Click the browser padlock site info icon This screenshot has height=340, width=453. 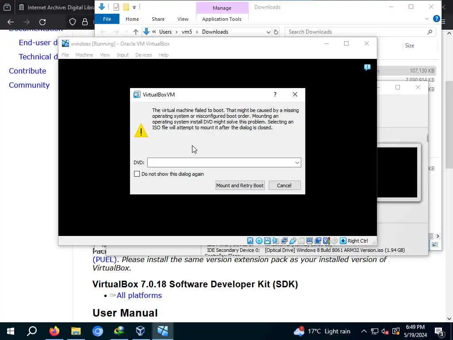(x=85, y=22)
